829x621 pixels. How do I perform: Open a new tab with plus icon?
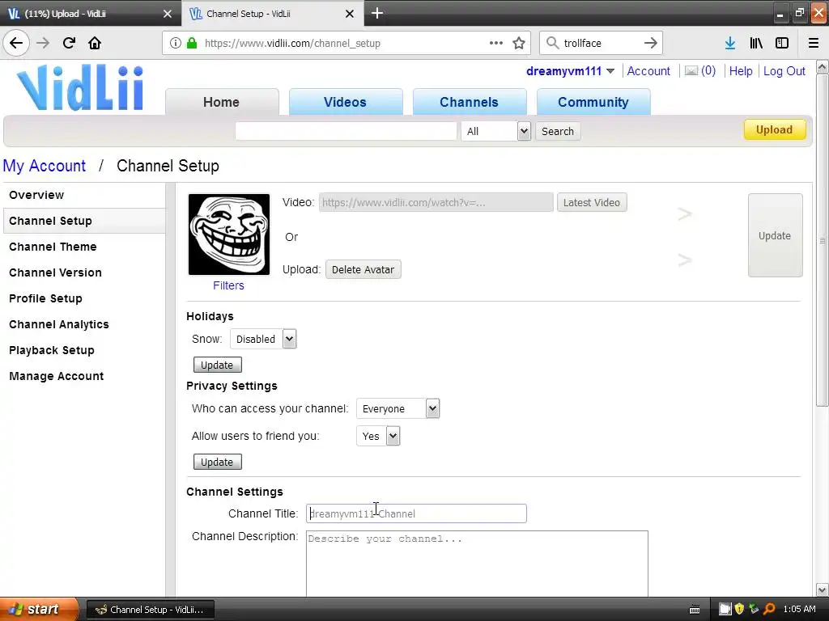(377, 13)
